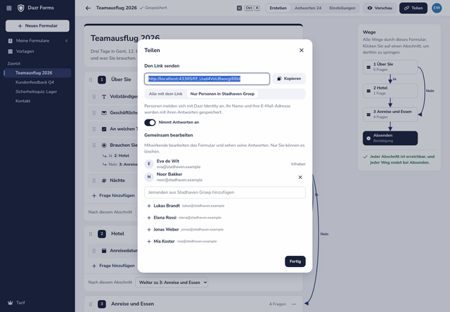Click the Anreisedatum calendar icon
This screenshot has height=312, width=450.
[x=104, y=251]
